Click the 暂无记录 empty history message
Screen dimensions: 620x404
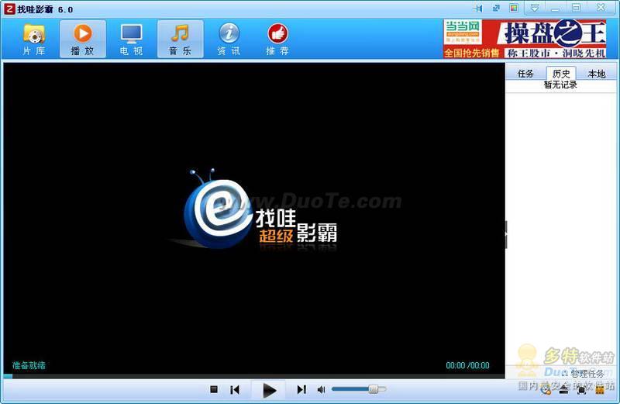tap(560, 85)
